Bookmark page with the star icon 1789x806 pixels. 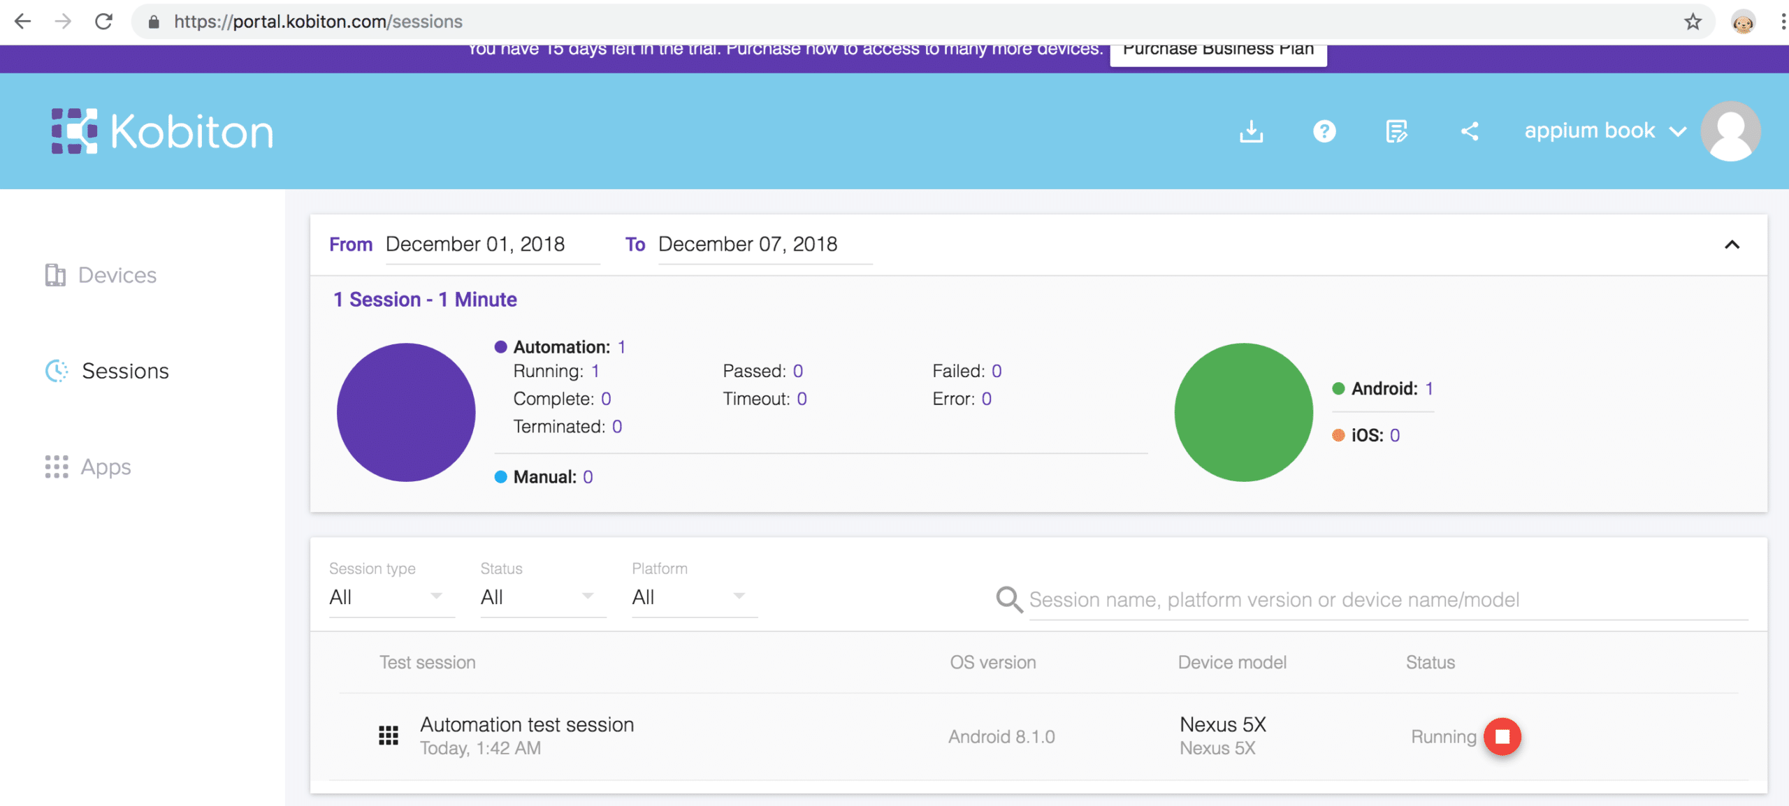point(1693,22)
